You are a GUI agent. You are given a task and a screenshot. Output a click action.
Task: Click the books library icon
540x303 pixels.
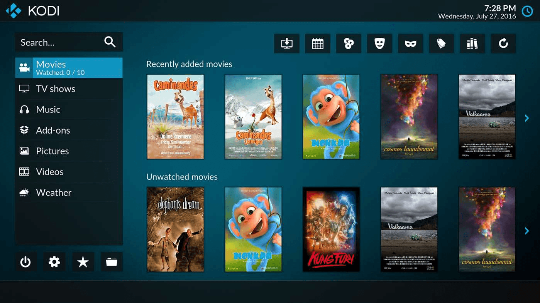click(x=472, y=44)
